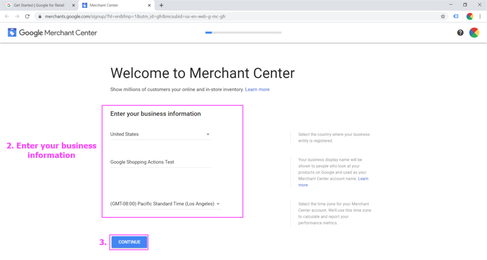
Task: Follow the Learn more link under the heading
Action: pos(257,89)
